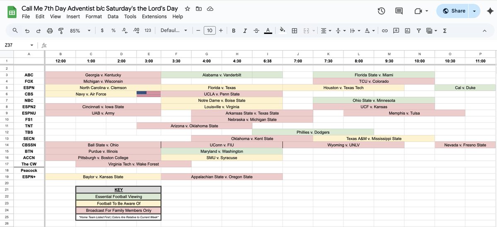Click the search menus magnifier icon

[x=15, y=31]
